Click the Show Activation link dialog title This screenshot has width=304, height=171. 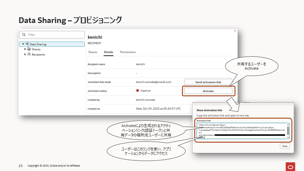click(x=209, y=110)
